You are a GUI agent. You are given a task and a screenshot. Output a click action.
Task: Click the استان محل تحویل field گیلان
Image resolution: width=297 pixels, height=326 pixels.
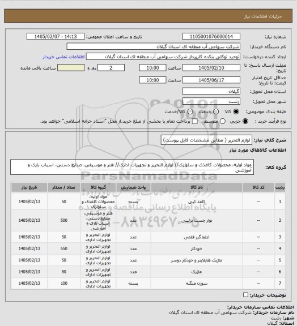(x=211, y=91)
